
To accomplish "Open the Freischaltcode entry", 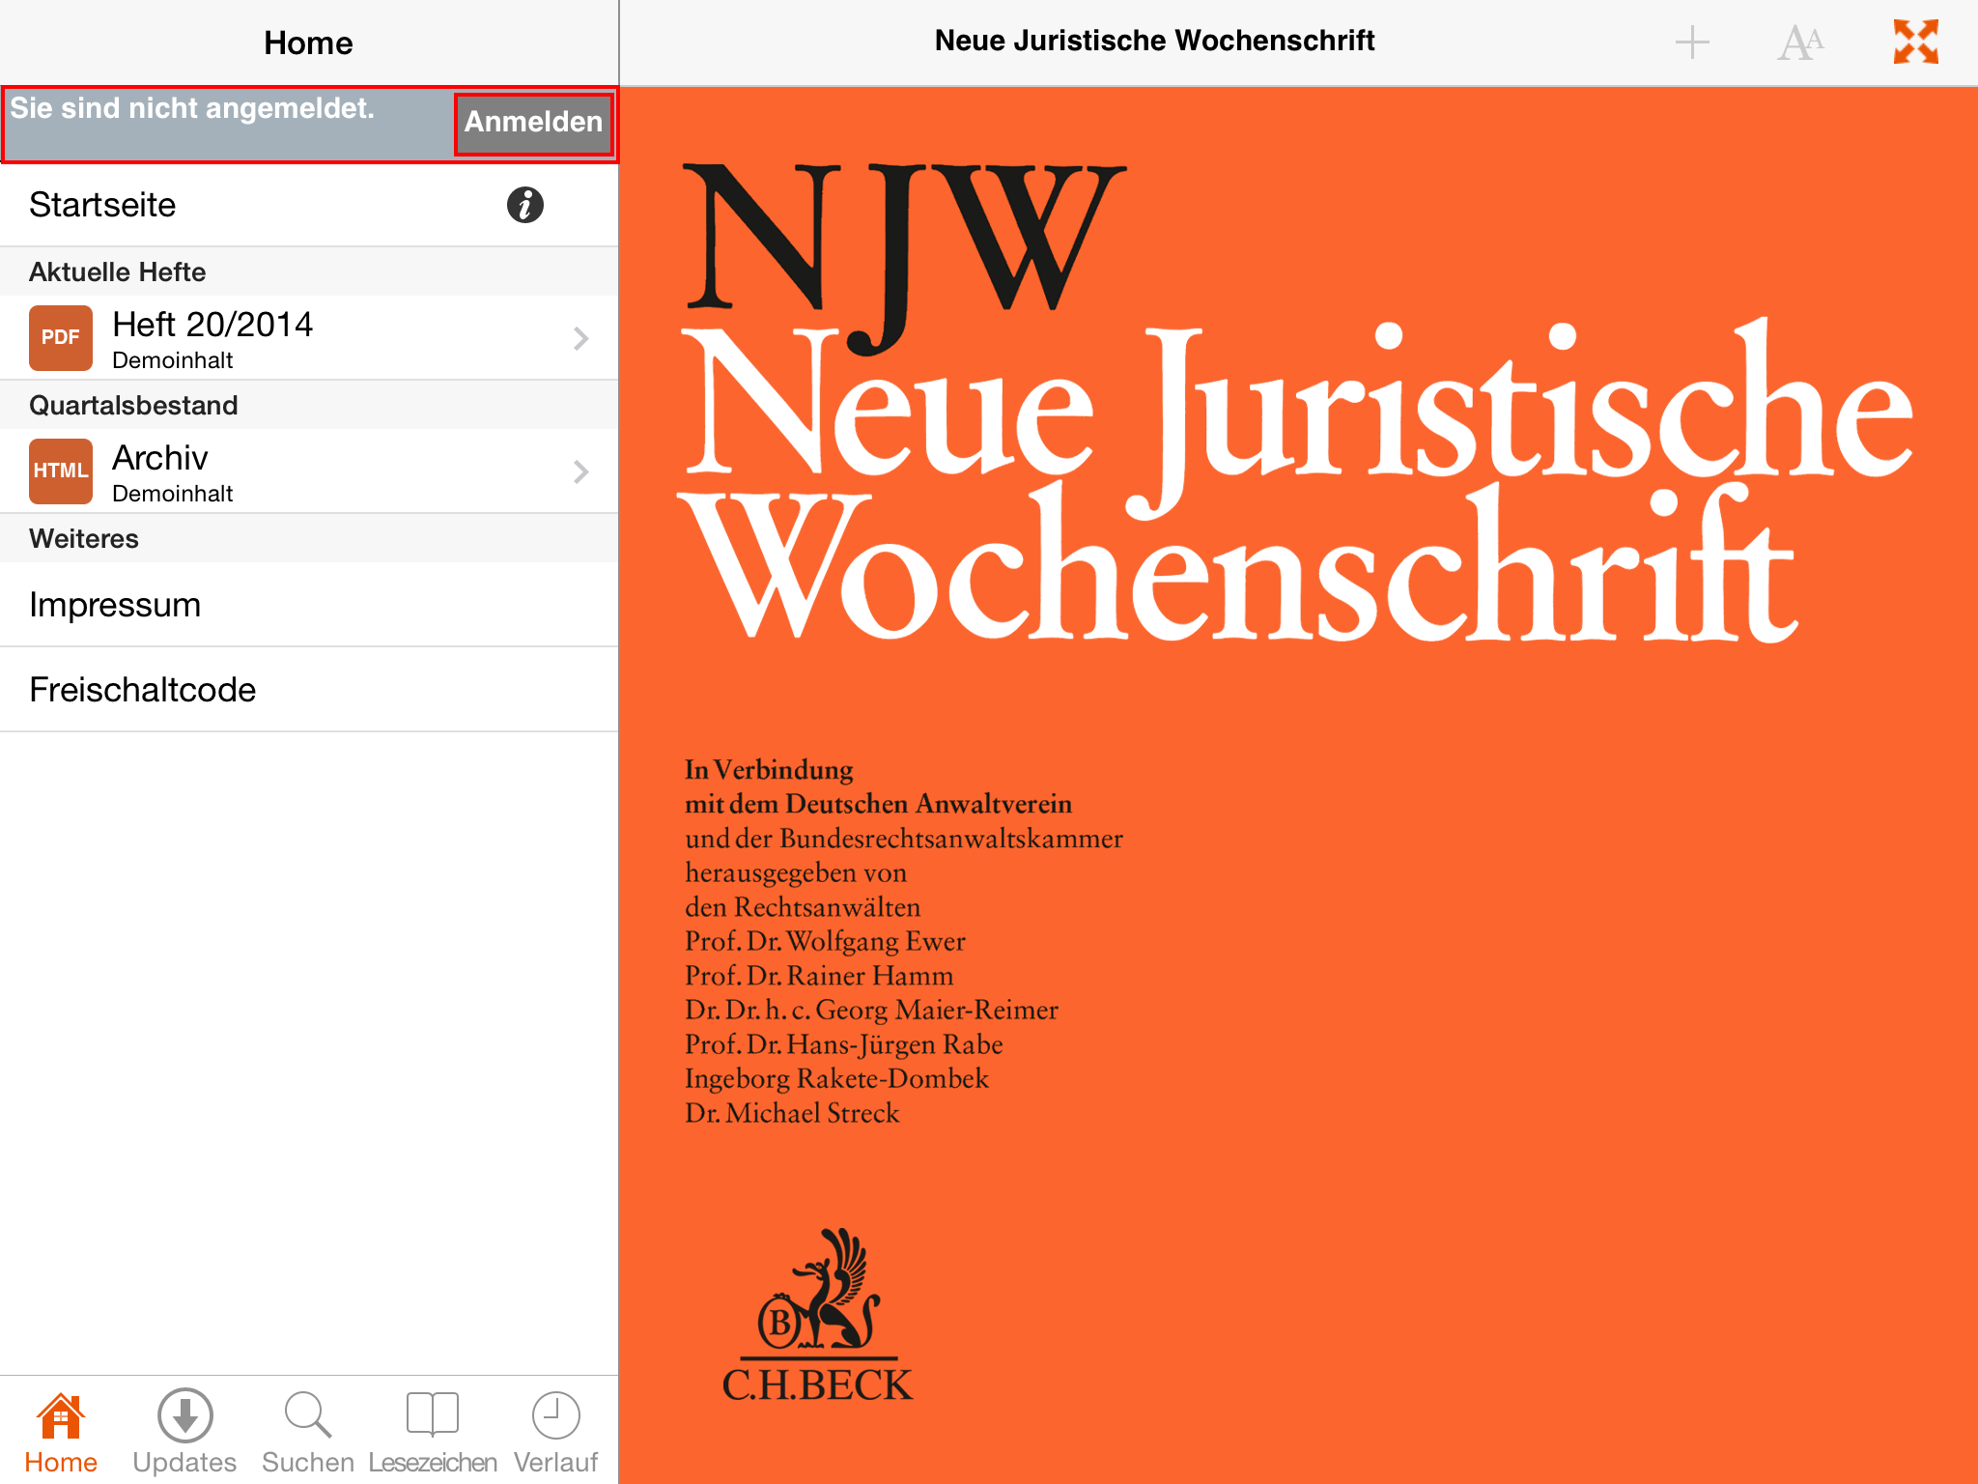I will point(309,690).
